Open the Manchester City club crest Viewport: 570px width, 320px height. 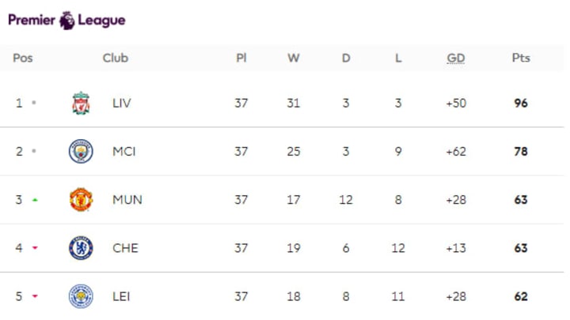(81, 151)
